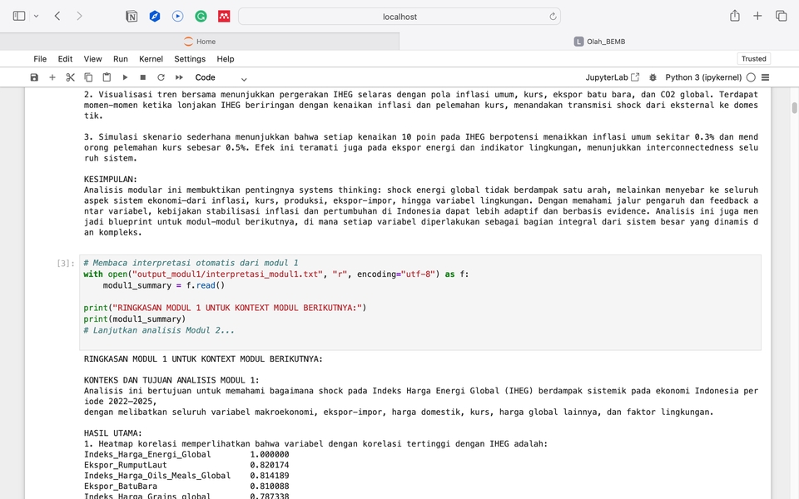Open the Kernel menu

(151, 59)
